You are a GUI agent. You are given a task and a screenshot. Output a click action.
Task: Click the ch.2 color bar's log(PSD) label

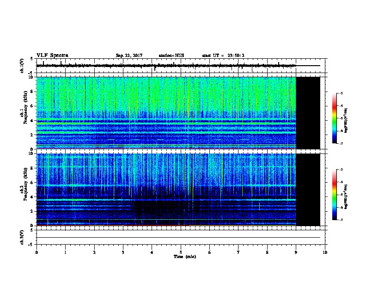(x=346, y=197)
